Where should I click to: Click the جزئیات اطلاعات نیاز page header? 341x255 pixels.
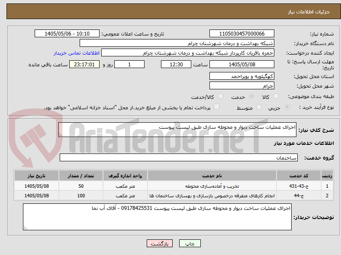tap(309, 12)
